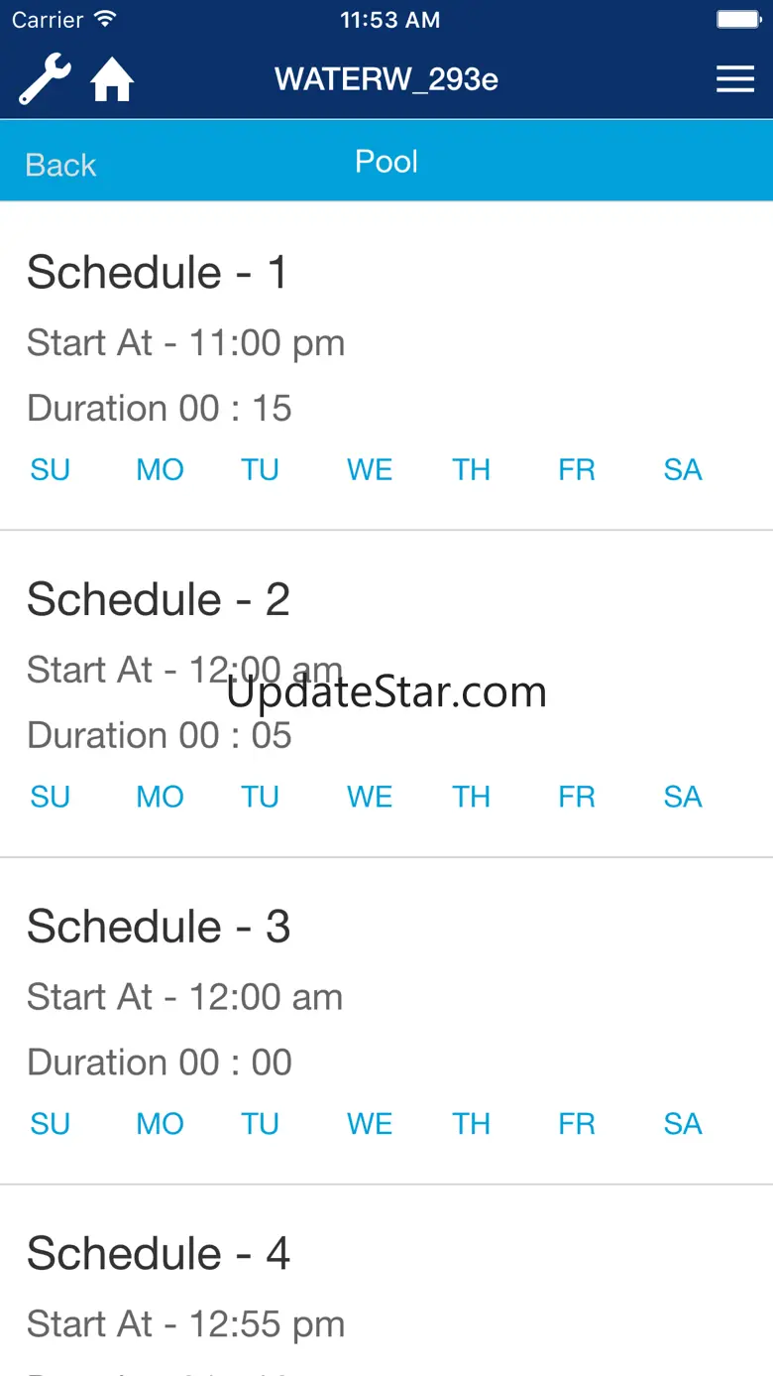Image resolution: width=773 pixels, height=1376 pixels.
Task: Go to the home screen icon
Action: click(112, 80)
